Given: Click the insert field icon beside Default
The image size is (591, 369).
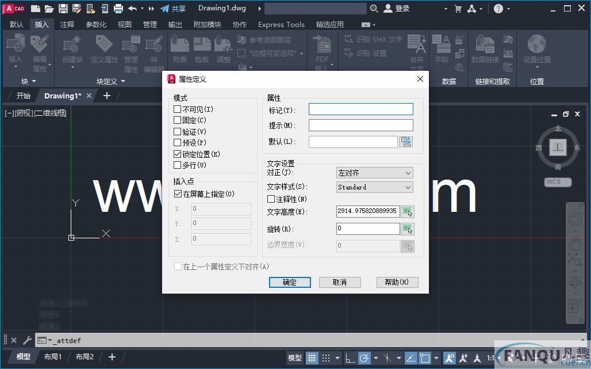Looking at the screenshot, I should point(406,142).
